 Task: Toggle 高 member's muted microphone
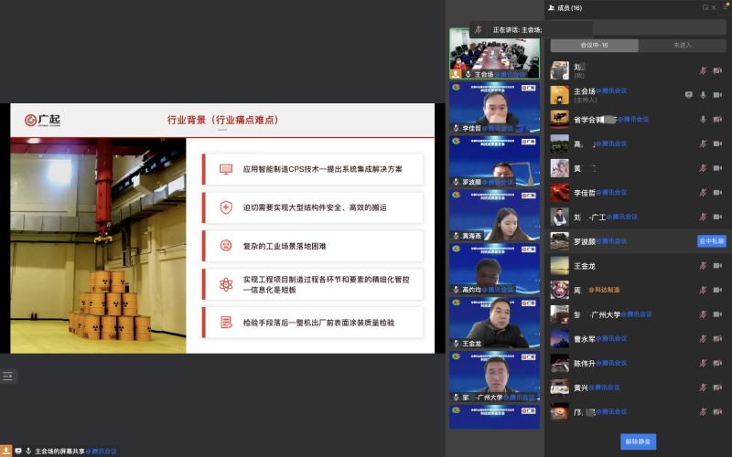point(704,143)
